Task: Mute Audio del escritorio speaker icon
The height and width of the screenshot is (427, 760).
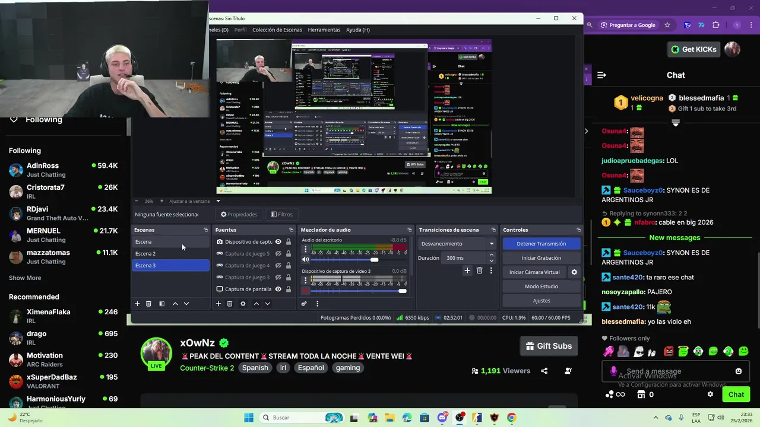Action: [306, 260]
